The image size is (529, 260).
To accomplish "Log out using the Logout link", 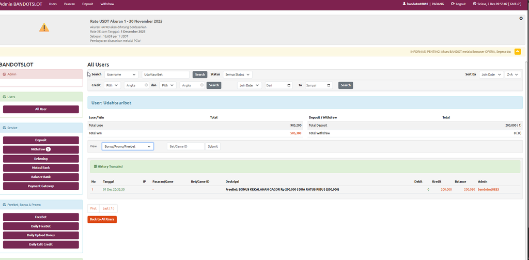I will 458,4.
